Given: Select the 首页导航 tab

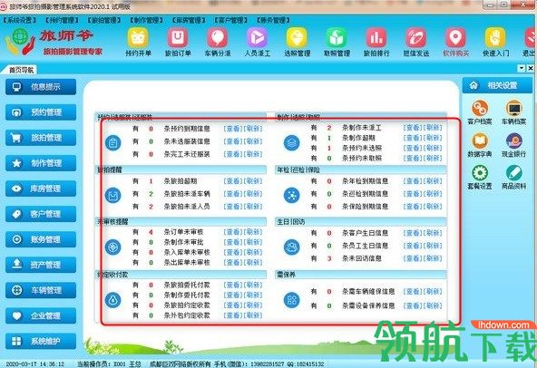Looking at the screenshot, I should [21, 70].
